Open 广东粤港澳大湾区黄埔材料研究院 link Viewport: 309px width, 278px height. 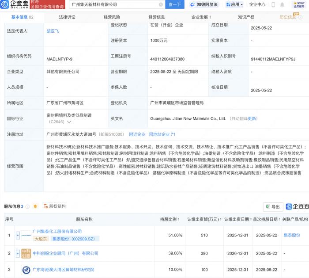pyautogui.click(x=63, y=270)
